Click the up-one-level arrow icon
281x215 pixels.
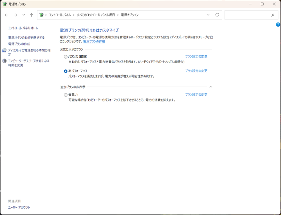(31, 15)
